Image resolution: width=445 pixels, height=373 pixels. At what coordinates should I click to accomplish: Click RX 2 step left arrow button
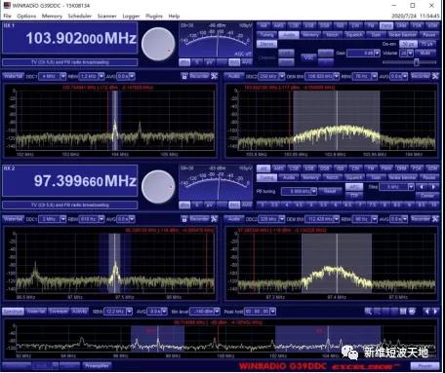[x=422, y=187]
